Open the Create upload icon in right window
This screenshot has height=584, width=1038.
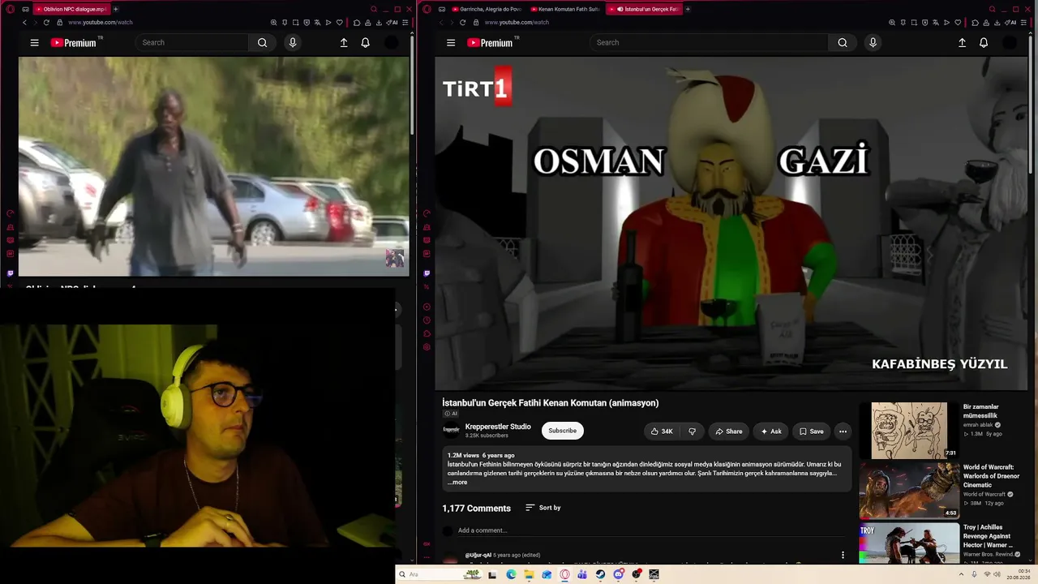962,43
